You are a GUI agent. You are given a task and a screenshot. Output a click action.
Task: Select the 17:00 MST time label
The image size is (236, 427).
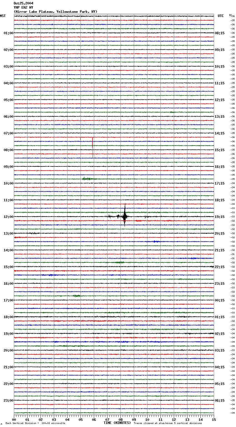pyautogui.click(x=8, y=300)
